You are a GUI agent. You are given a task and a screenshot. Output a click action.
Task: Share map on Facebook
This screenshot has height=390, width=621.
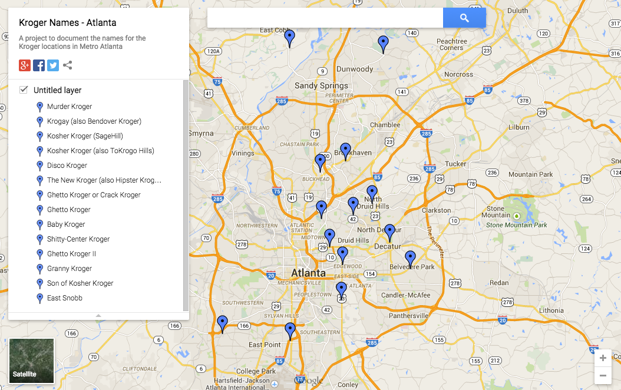click(39, 65)
